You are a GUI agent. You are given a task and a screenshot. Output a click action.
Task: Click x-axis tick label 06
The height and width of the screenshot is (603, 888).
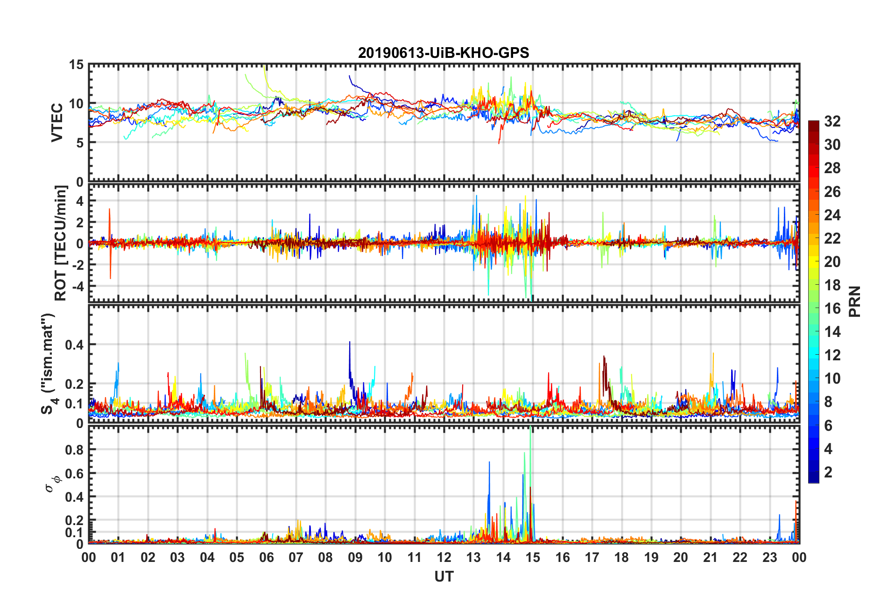coord(266,557)
